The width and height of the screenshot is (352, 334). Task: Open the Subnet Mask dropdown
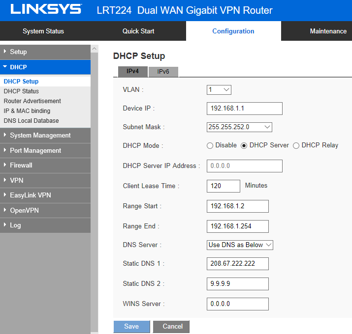click(x=239, y=127)
